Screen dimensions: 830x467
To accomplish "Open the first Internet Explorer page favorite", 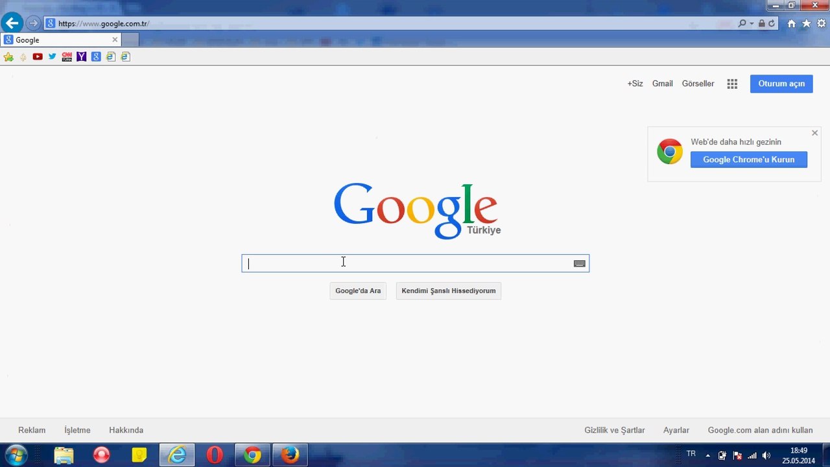I will point(111,57).
